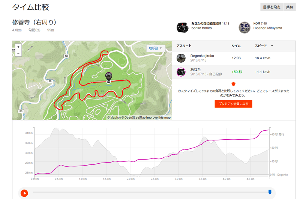Expand the スピード column dropdown arrow
300x199 pixels.
coord(272,45)
